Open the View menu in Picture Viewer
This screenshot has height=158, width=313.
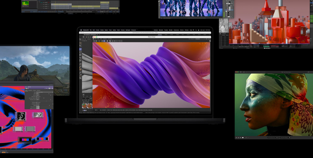tap(101, 39)
